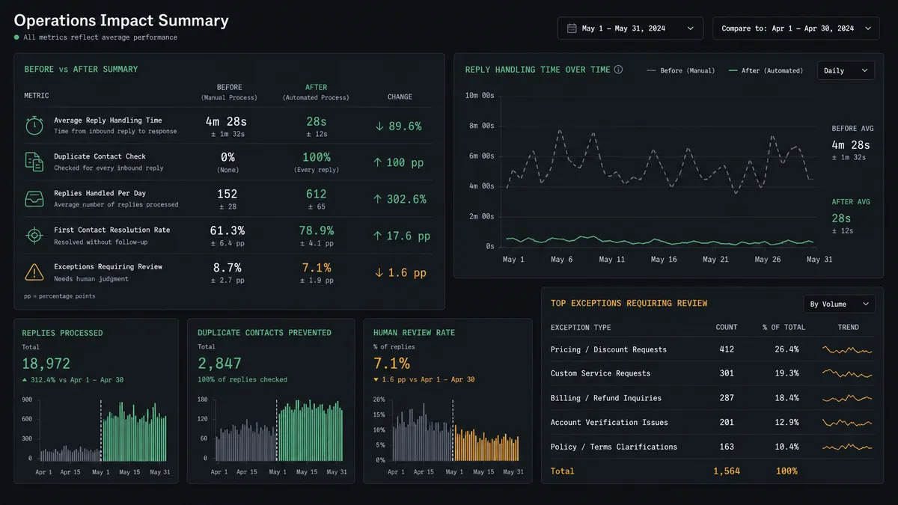Click the trend sparkline for Account Verification Issues
Viewport: 898px width, 505px height.
click(847, 423)
